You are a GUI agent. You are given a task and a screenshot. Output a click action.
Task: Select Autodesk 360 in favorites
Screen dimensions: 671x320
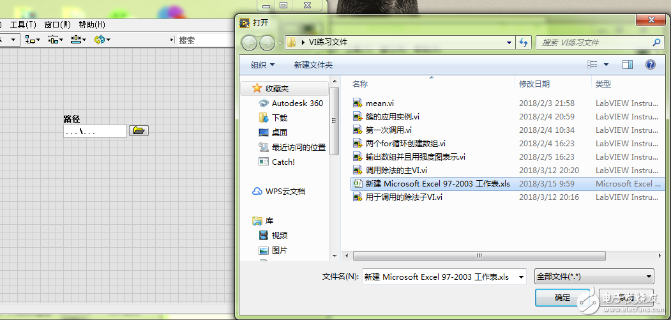coord(298,103)
